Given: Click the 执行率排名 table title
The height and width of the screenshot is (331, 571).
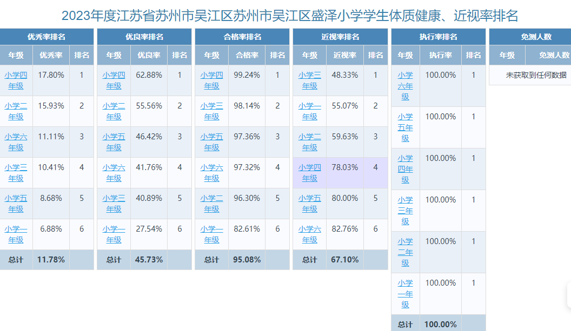Looking at the screenshot, I should pyautogui.click(x=439, y=37).
